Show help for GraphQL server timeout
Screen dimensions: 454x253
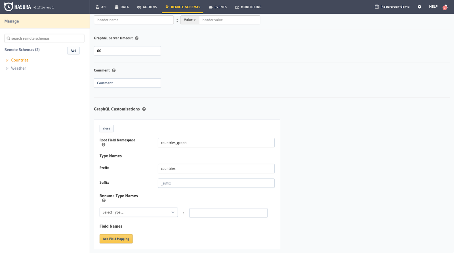(136, 38)
